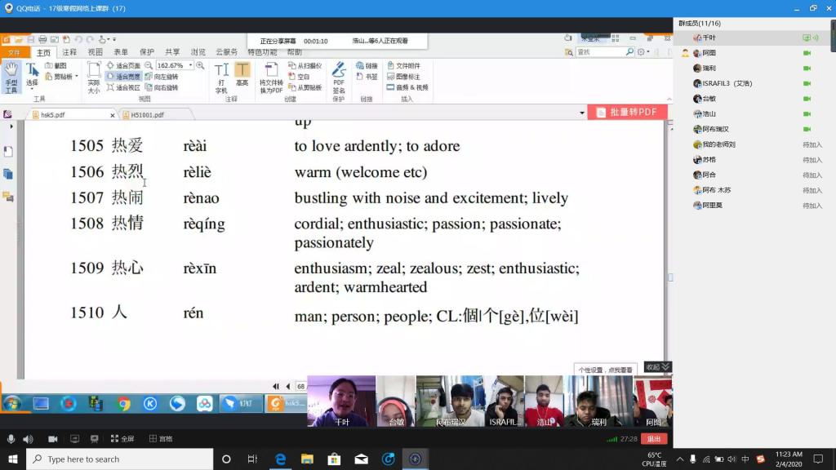This screenshot has width=836, height=470.
Task: Click the red 退出 exit call button
Action: coord(654,439)
